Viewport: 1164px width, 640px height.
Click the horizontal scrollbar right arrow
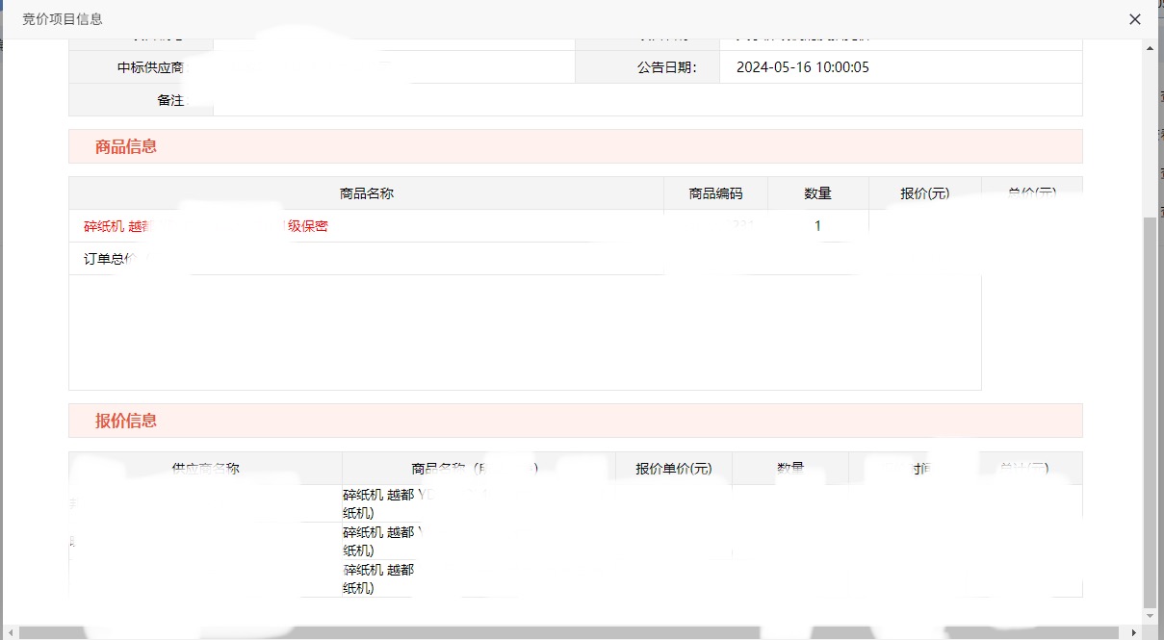[x=1134, y=632]
